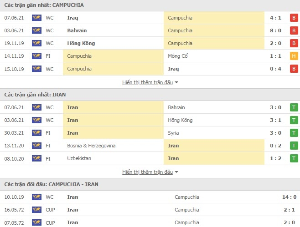Click team name Bahrain in 03.06.21 Campuchia row

pos(77,30)
